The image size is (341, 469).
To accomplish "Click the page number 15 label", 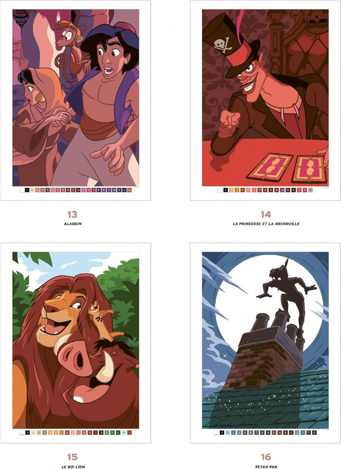I will click(72, 457).
